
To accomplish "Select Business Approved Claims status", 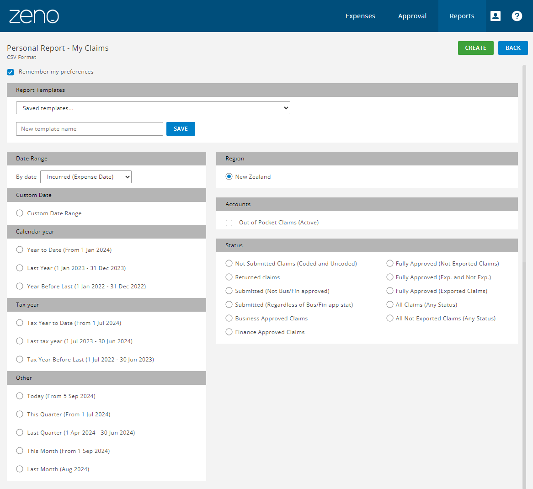I will [229, 319].
